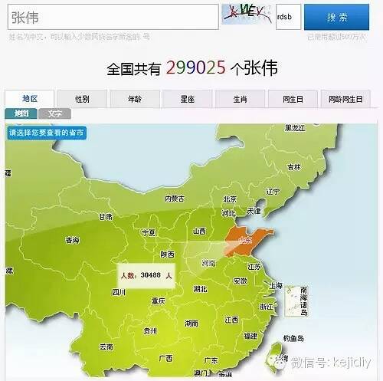Select the 星座 tab

188,99
